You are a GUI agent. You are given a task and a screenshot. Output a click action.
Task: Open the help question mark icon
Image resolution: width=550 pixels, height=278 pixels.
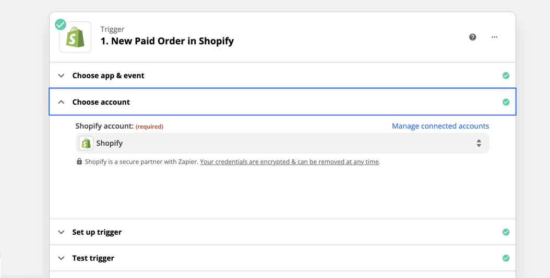472,37
